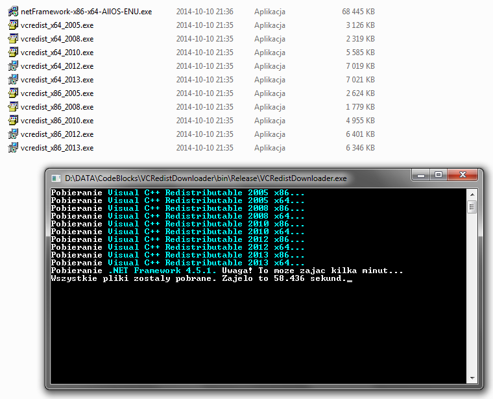Select file name vcredist_x64_2008.exe
The height and width of the screenshot is (399, 493).
tap(57, 39)
